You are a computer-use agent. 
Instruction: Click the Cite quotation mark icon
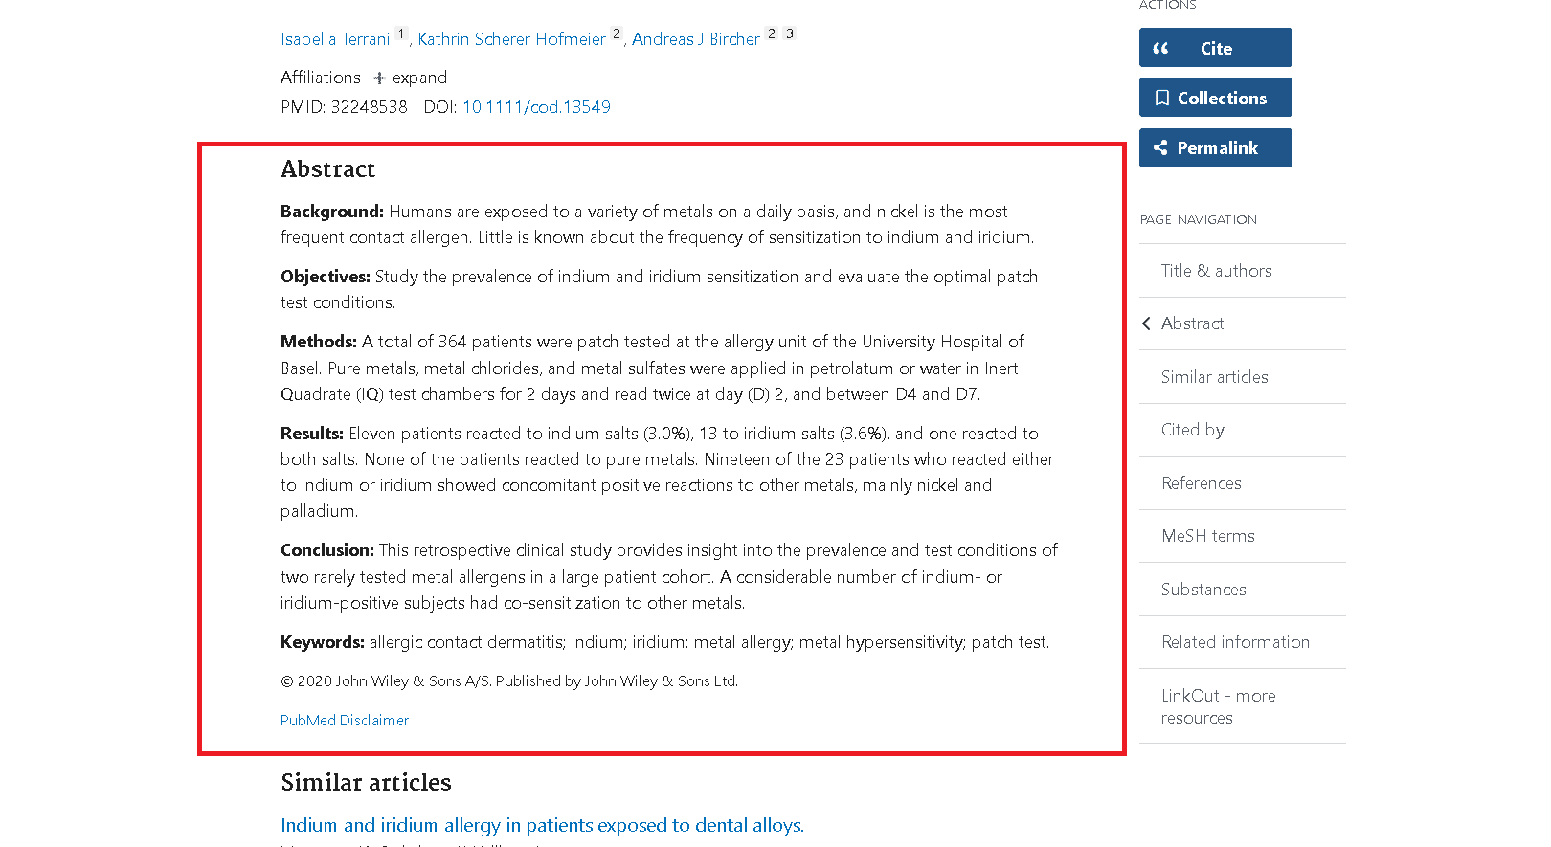click(x=1160, y=48)
